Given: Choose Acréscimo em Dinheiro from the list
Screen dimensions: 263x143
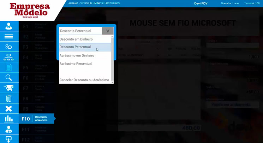Looking at the screenshot, I should 85,55.
